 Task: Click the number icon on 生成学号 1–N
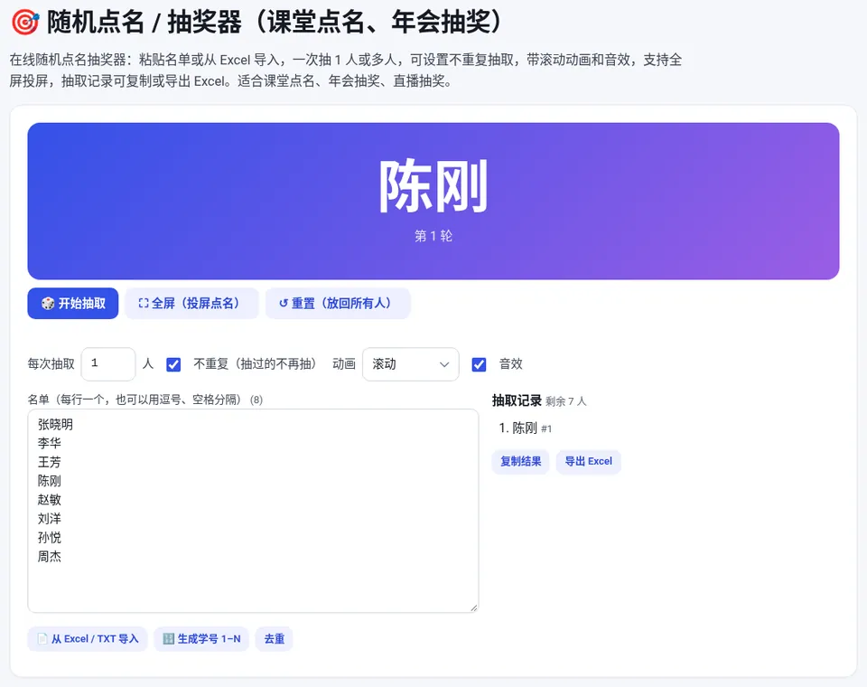169,639
